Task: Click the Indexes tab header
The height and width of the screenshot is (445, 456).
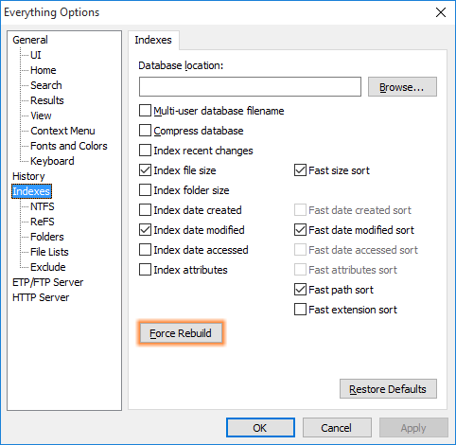Action: tap(153, 40)
